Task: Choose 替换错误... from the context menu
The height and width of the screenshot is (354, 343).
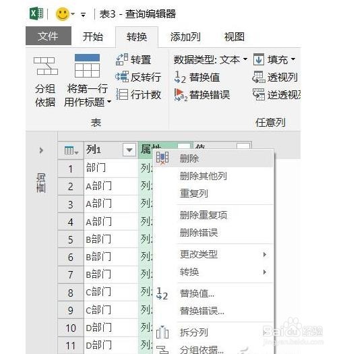Action: [213, 311]
